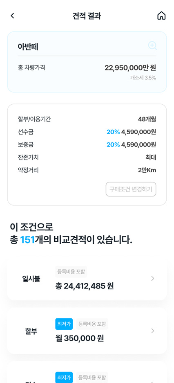Open the home screen via house icon
This screenshot has height=383, width=174.
pyautogui.click(x=161, y=16)
